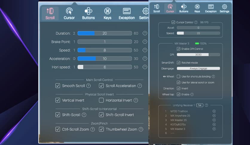Image resolution: width=250 pixels, height=145 pixels.
Task: Click the cursor Speed slider showing 20
Action: [x=198, y=33]
